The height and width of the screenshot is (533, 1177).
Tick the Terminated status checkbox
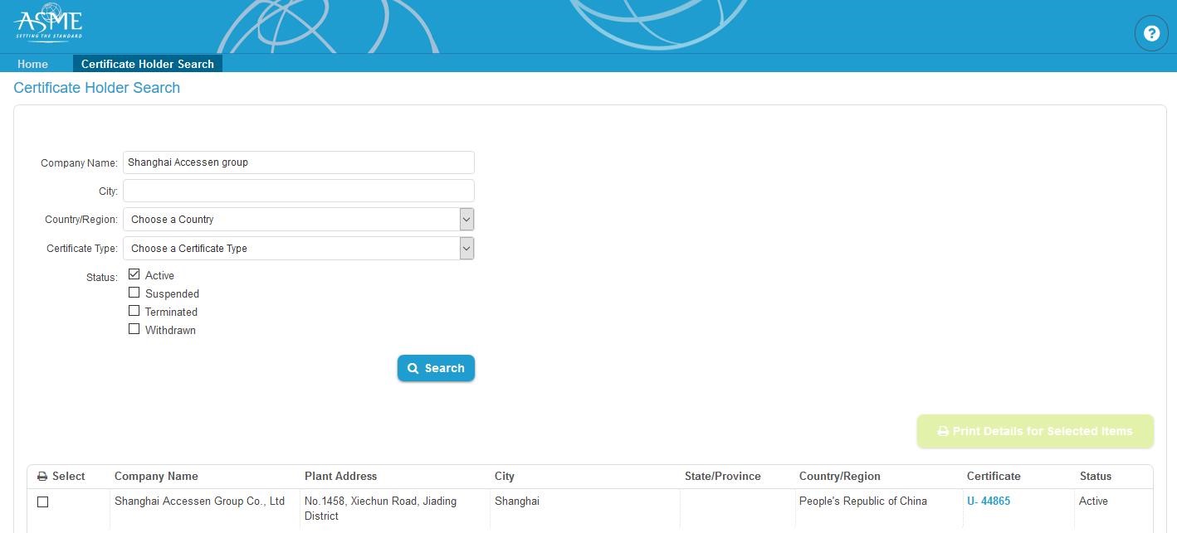pyautogui.click(x=134, y=311)
